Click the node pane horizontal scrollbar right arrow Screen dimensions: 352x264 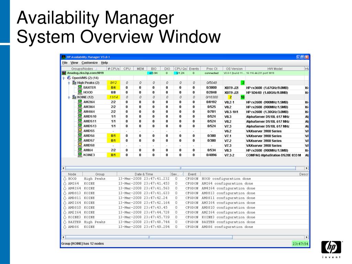click(307, 168)
